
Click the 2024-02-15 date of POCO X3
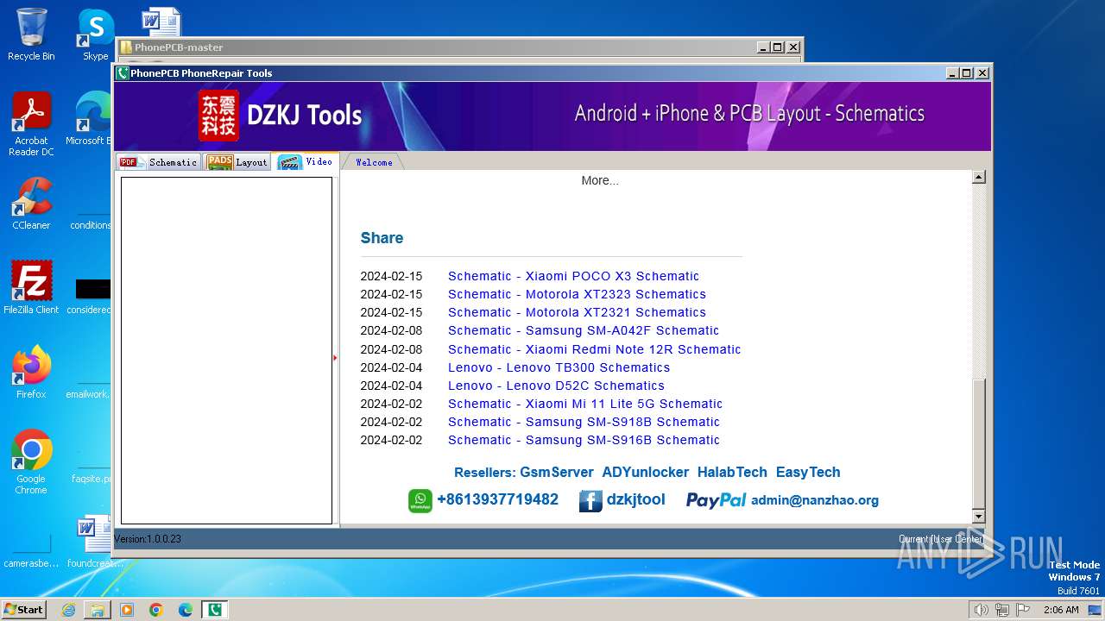(x=391, y=276)
